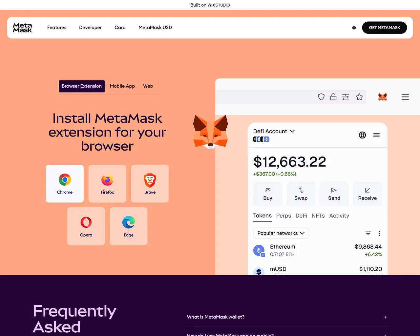Open the token filter icon
The width and height of the screenshot is (420, 336).
(368, 233)
